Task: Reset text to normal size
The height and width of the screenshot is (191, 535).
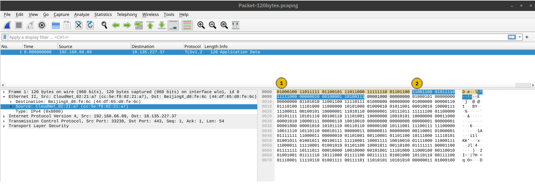Action: click(x=224, y=25)
